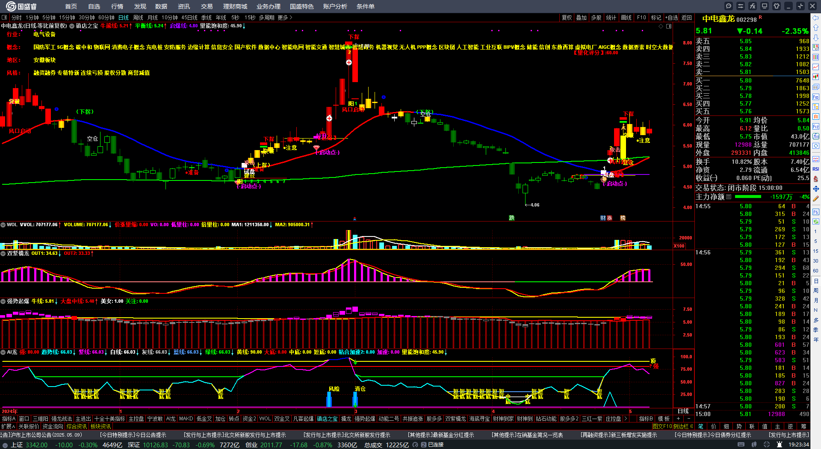Toggle the panel icon left of 分时

tap(4, 18)
